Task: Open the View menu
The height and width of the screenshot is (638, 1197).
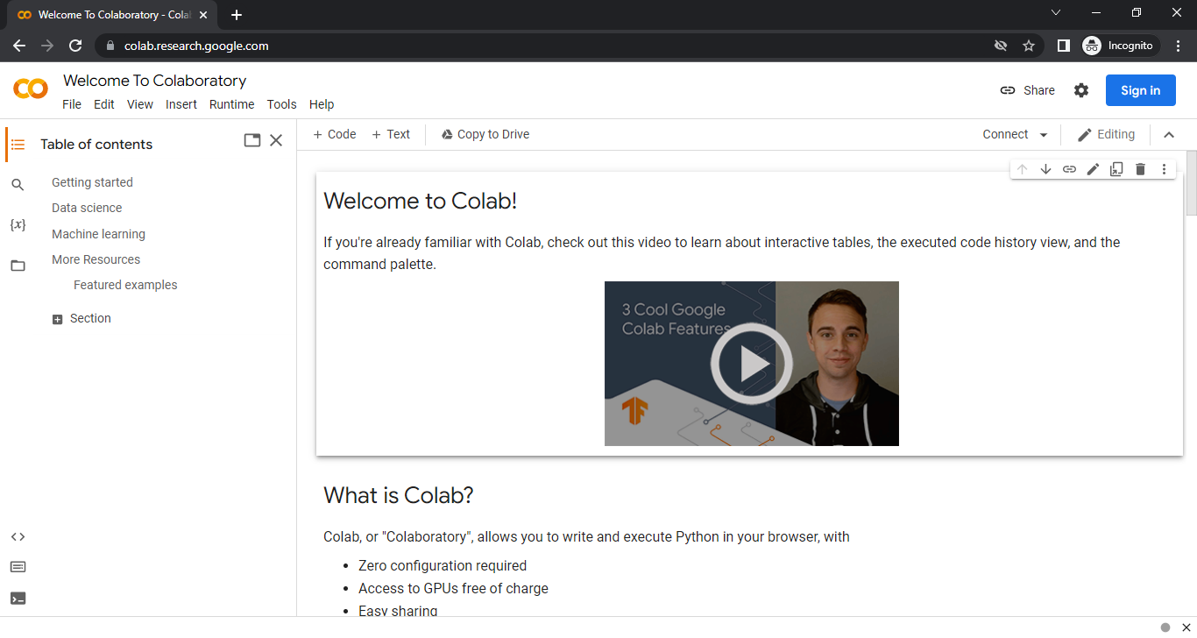Action: (140, 104)
